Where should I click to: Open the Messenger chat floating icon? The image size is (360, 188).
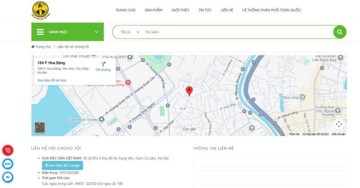(x=8, y=177)
